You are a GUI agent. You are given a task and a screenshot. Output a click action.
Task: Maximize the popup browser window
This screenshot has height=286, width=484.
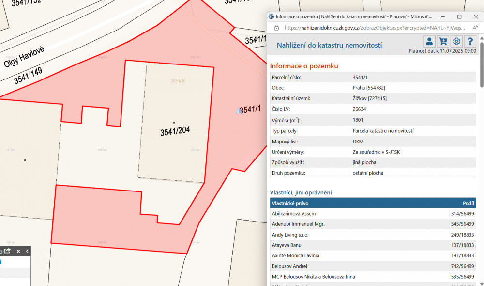point(459,16)
